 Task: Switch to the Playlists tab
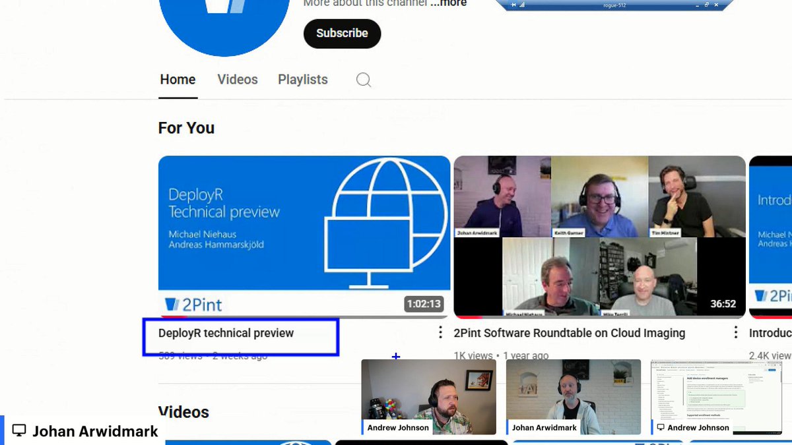[303, 80]
